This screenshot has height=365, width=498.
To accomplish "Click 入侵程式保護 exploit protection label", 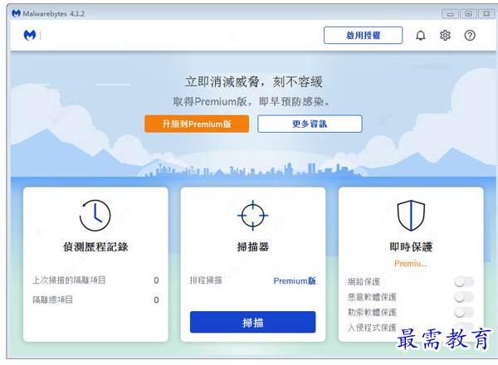I will coord(372,328).
